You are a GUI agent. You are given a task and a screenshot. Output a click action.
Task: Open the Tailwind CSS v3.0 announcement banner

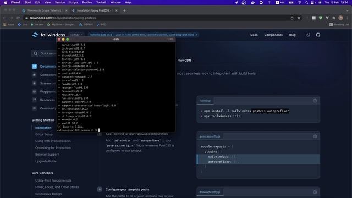click(144, 35)
